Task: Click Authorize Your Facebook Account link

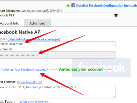Action: (23, 70)
